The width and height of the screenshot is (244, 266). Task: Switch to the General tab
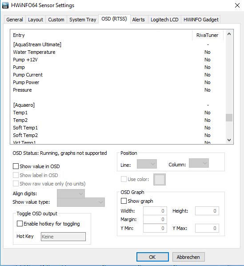(15, 20)
